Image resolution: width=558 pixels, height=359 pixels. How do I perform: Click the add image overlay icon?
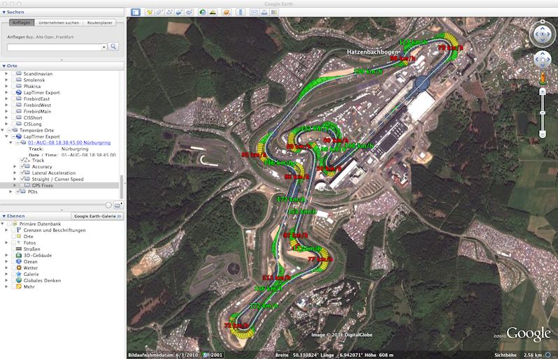[179, 12]
